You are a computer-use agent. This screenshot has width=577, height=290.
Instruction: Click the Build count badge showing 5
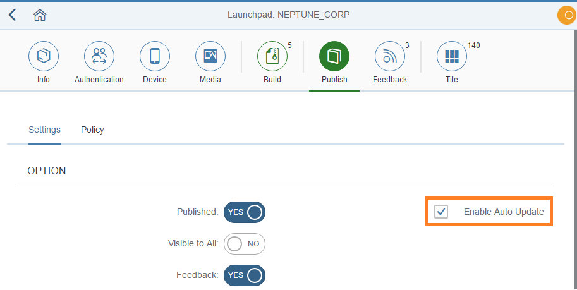(289, 45)
